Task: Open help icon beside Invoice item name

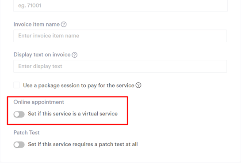Action: (64, 24)
